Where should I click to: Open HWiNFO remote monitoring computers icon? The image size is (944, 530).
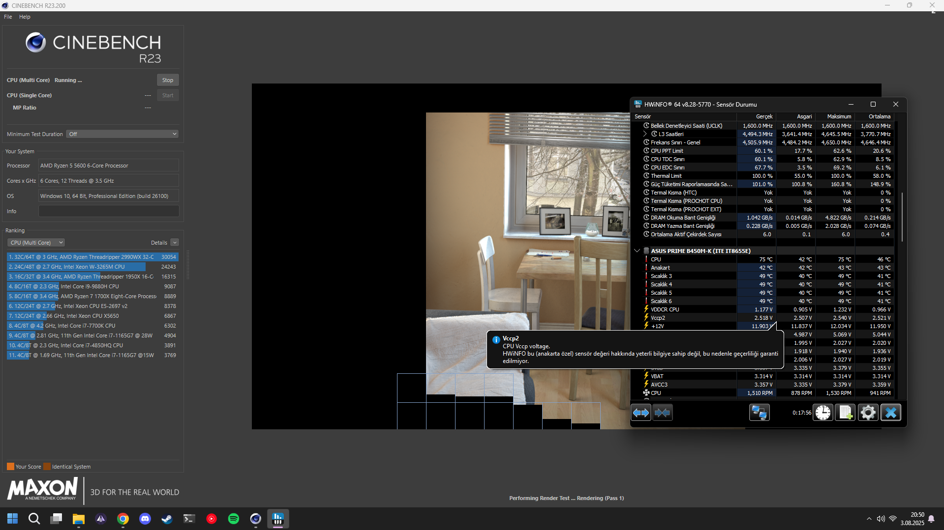pos(759,413)
